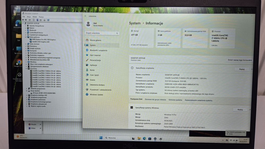The width and height of the screenshot is (265, 149).
Task: Click Zmień nazwę tego komputera button
Action: point(240,60)
